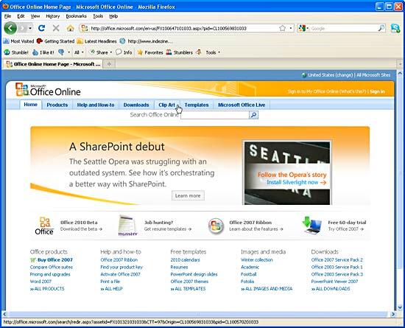Click the Office 2007 Ribbon orb icon
This screenshot has height=328, width=405.
[x=216, y=226]
